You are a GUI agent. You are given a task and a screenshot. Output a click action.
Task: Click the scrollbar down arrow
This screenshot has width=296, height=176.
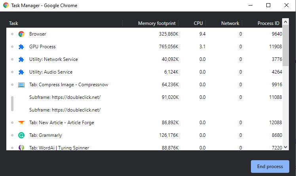(286, 147)
